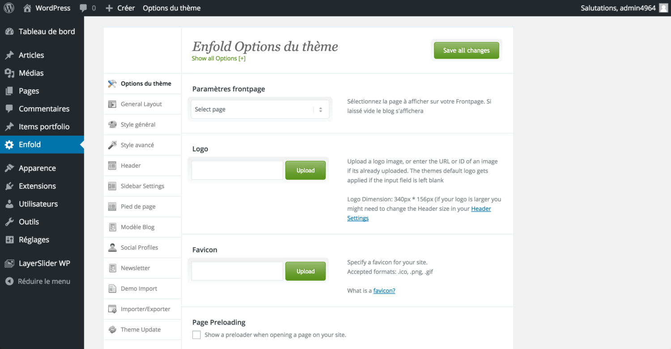The height and width of the screenshot is (349, 671).
Task: Open the favicon? help link
Action: 384,291
